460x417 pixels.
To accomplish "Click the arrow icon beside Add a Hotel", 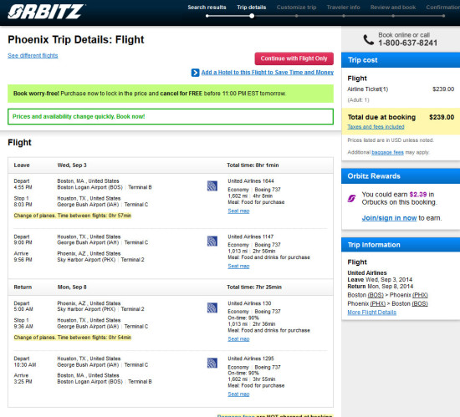I will coord(195,73).
